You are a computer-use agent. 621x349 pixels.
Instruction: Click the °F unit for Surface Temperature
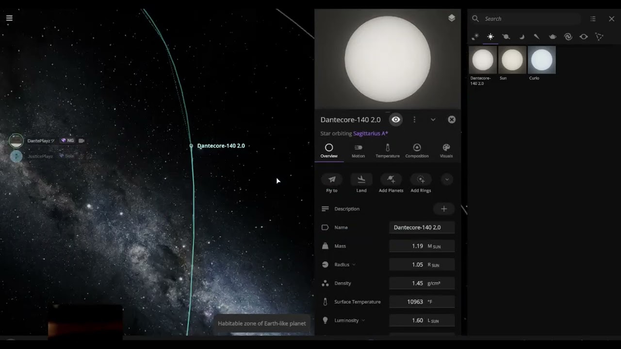tap(430, 301)
